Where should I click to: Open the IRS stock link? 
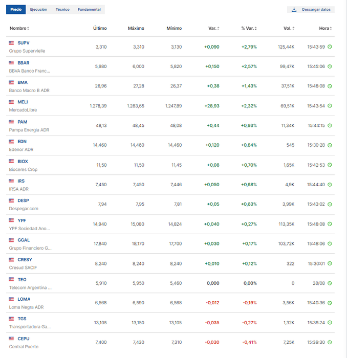coord(21,181)
